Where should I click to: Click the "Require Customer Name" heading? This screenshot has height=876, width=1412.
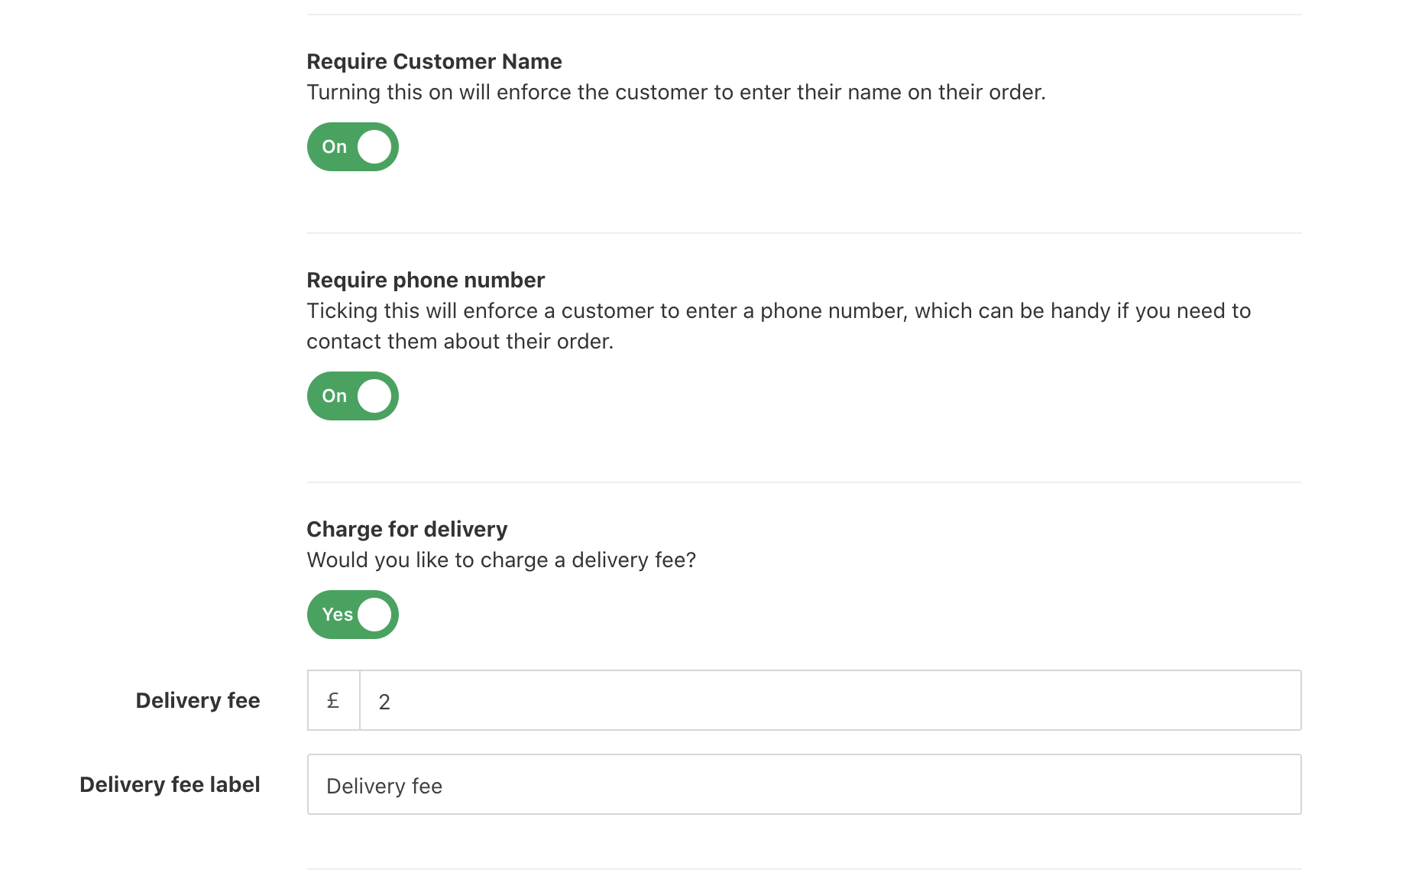click(434, 61)
